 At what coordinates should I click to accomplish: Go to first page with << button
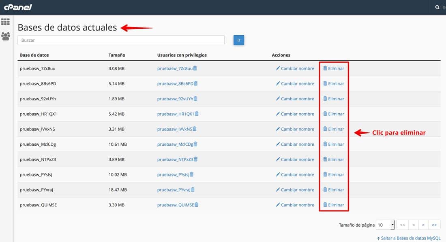pos(403,225)
